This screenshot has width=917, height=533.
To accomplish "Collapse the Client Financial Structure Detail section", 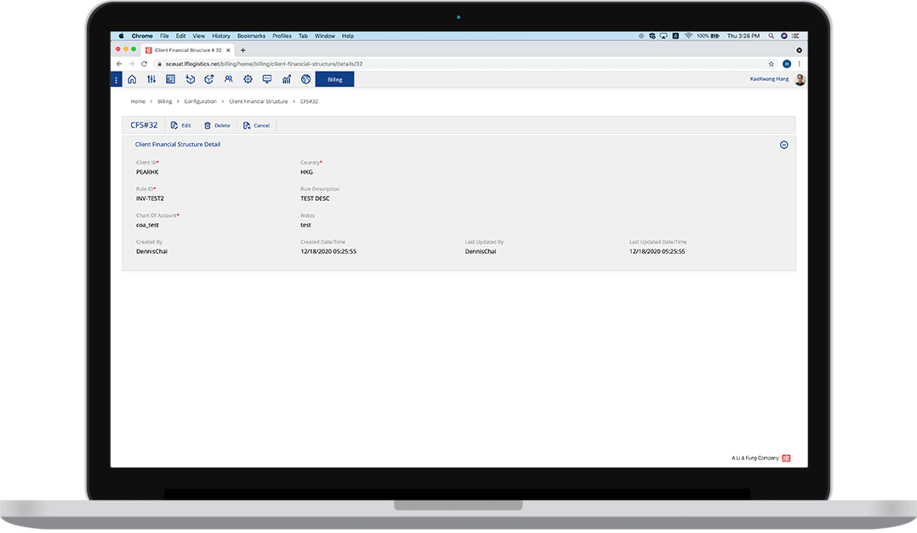I will (x=783, y=145).
